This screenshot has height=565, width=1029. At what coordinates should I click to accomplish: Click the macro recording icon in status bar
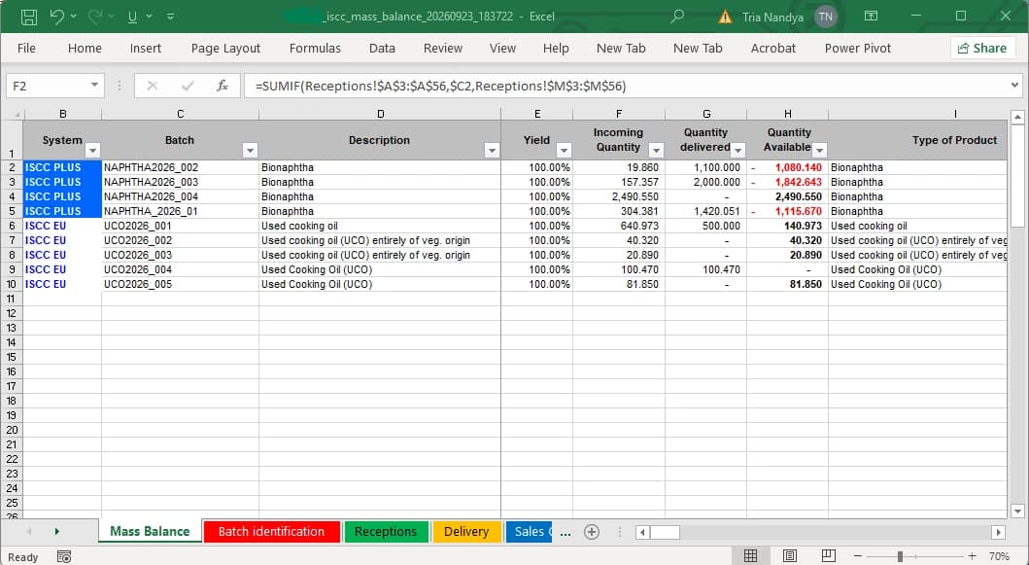(x=64, y=557)
